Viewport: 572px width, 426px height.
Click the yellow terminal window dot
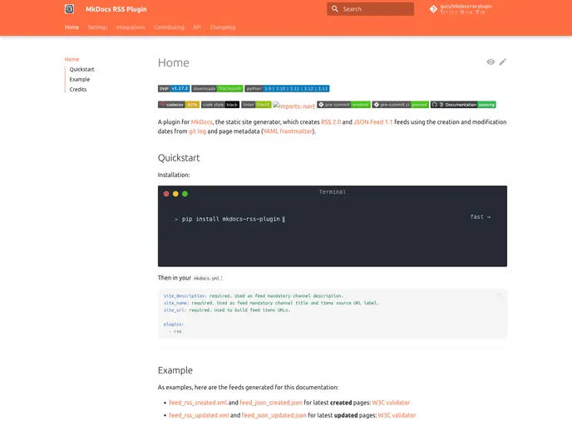pos(175,194)
